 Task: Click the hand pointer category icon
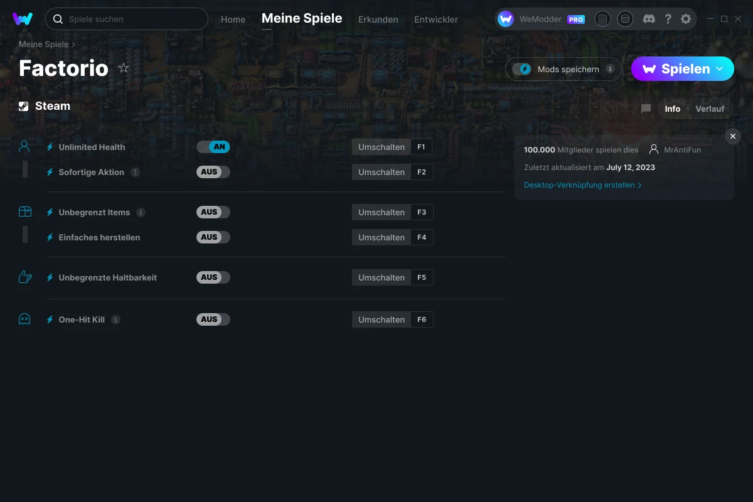[x=25, y=277]
